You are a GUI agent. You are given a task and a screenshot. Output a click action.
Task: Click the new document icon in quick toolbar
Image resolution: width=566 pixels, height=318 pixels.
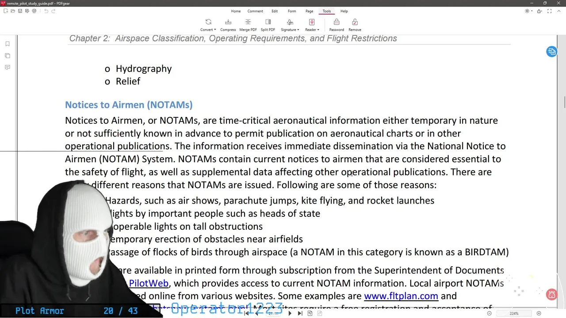click(x=6, y=11)
